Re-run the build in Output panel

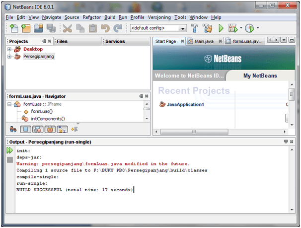[x=9, y=151]
